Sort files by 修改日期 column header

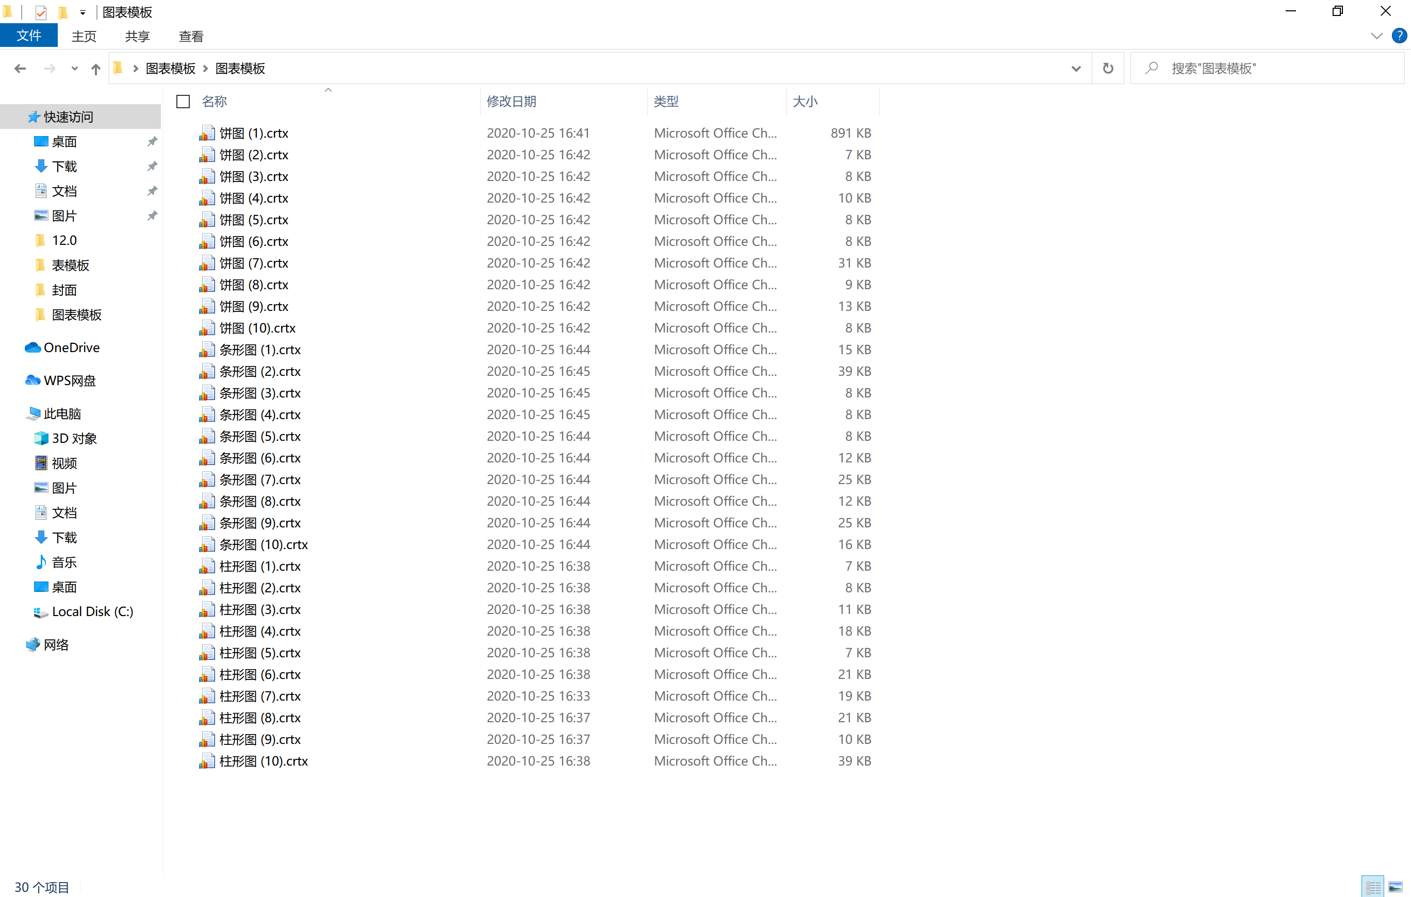pyautogui.click(x=511, y=102)
